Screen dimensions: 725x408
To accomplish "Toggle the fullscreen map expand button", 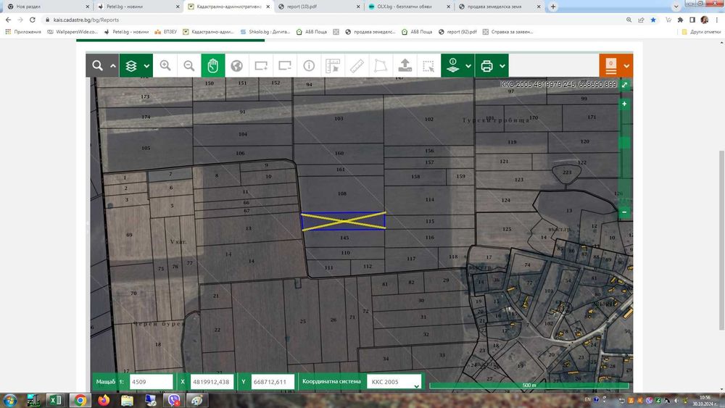I will pyautogui.click(x=625, y=85).
